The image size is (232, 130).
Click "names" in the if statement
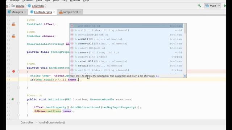(x=72, y=80)
